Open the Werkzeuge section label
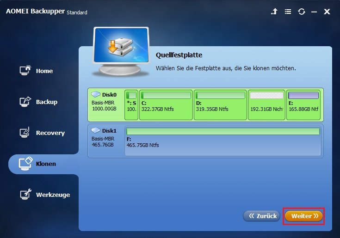 53,195
